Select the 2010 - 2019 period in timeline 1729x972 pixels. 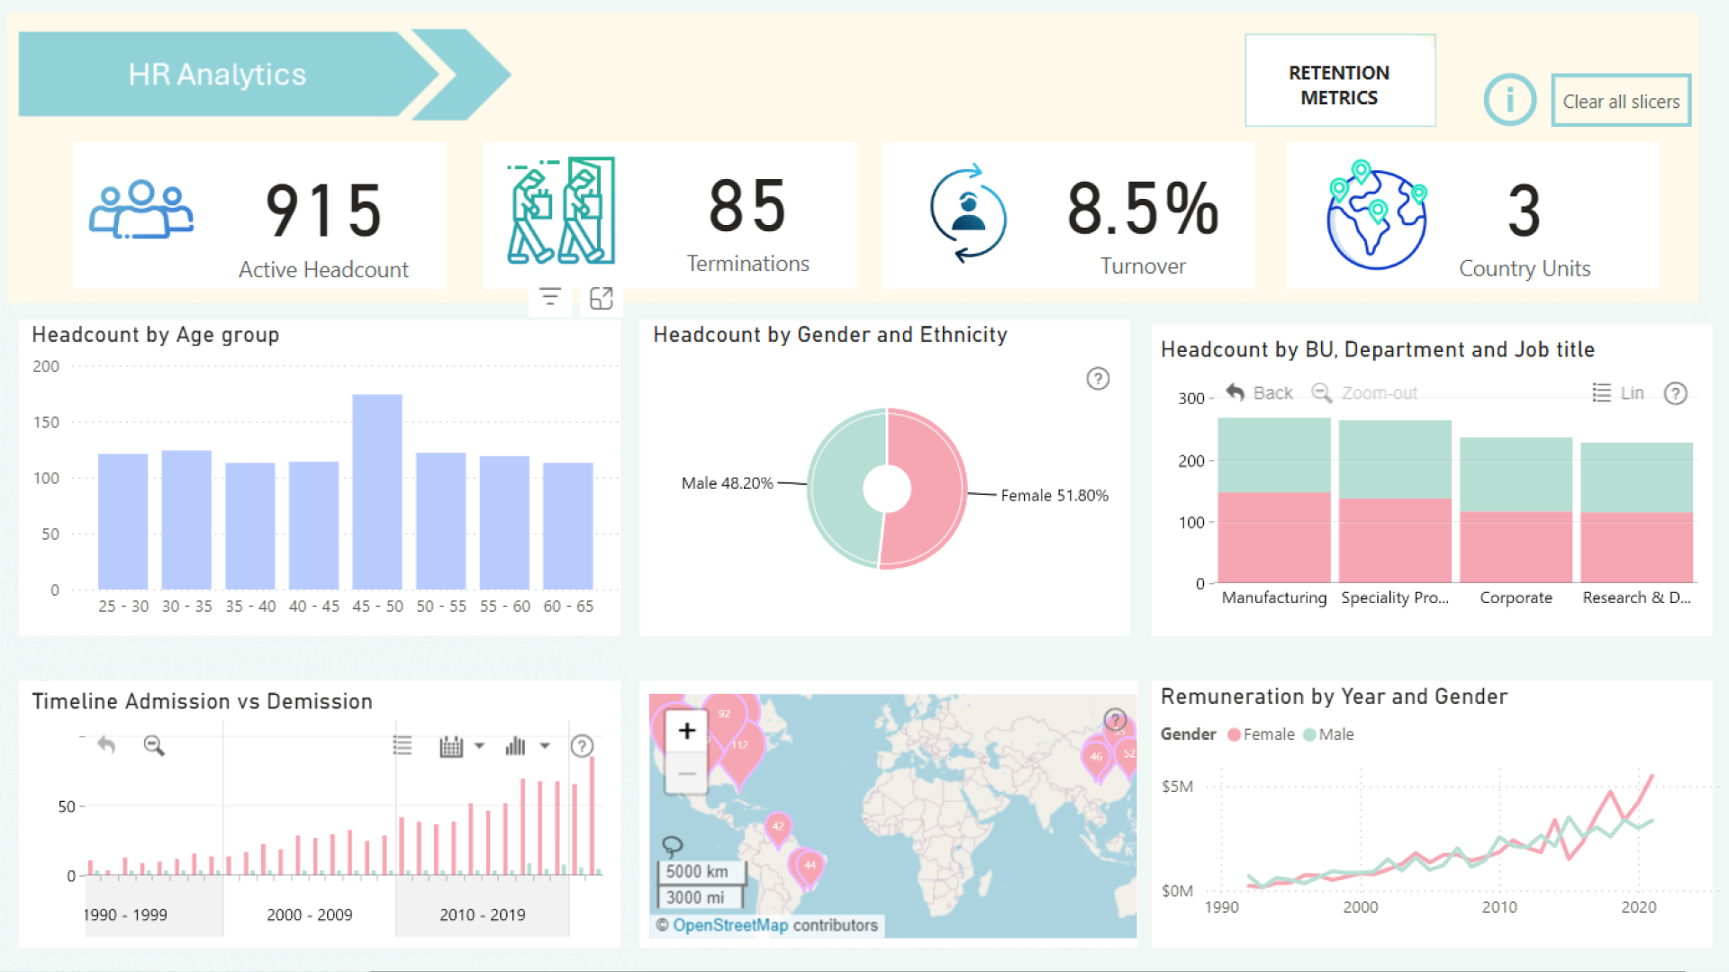click(483, 914)
